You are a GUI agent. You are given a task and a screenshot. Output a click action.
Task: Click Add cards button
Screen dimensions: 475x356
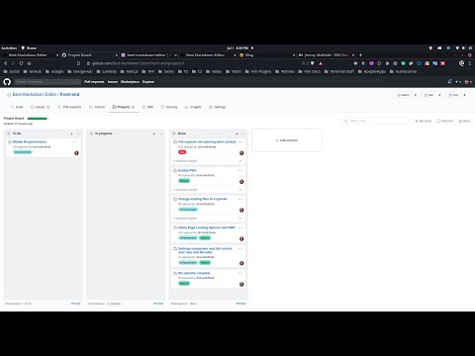424,121
